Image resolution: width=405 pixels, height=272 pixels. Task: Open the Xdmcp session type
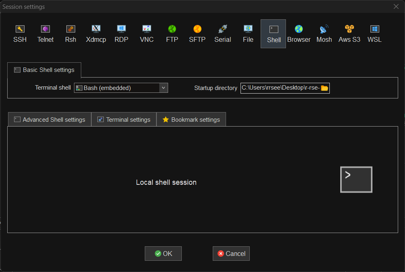pos(96,33)
